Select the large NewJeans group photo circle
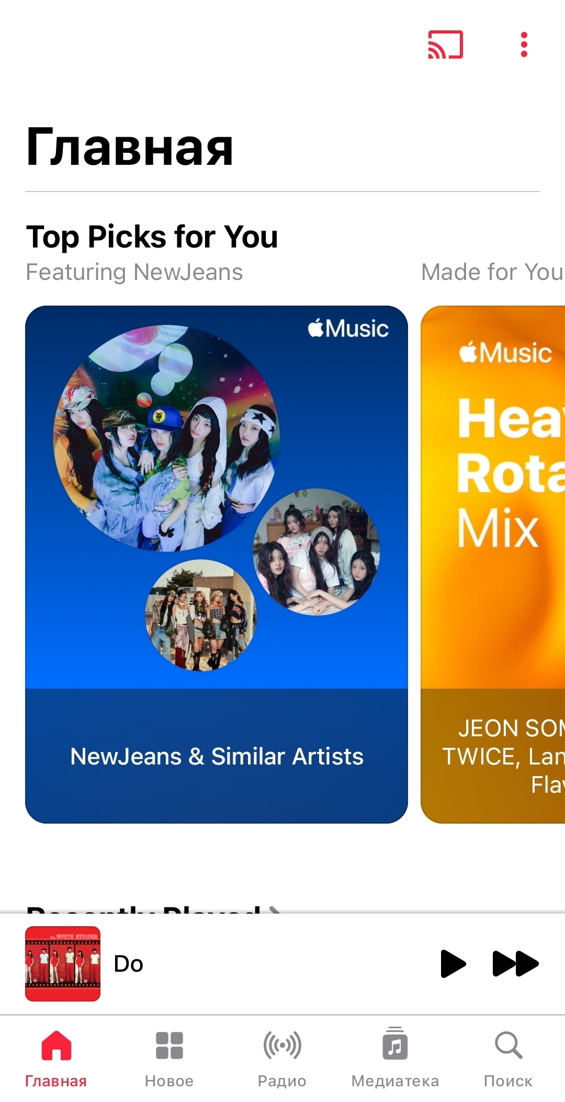 (166, 438)
